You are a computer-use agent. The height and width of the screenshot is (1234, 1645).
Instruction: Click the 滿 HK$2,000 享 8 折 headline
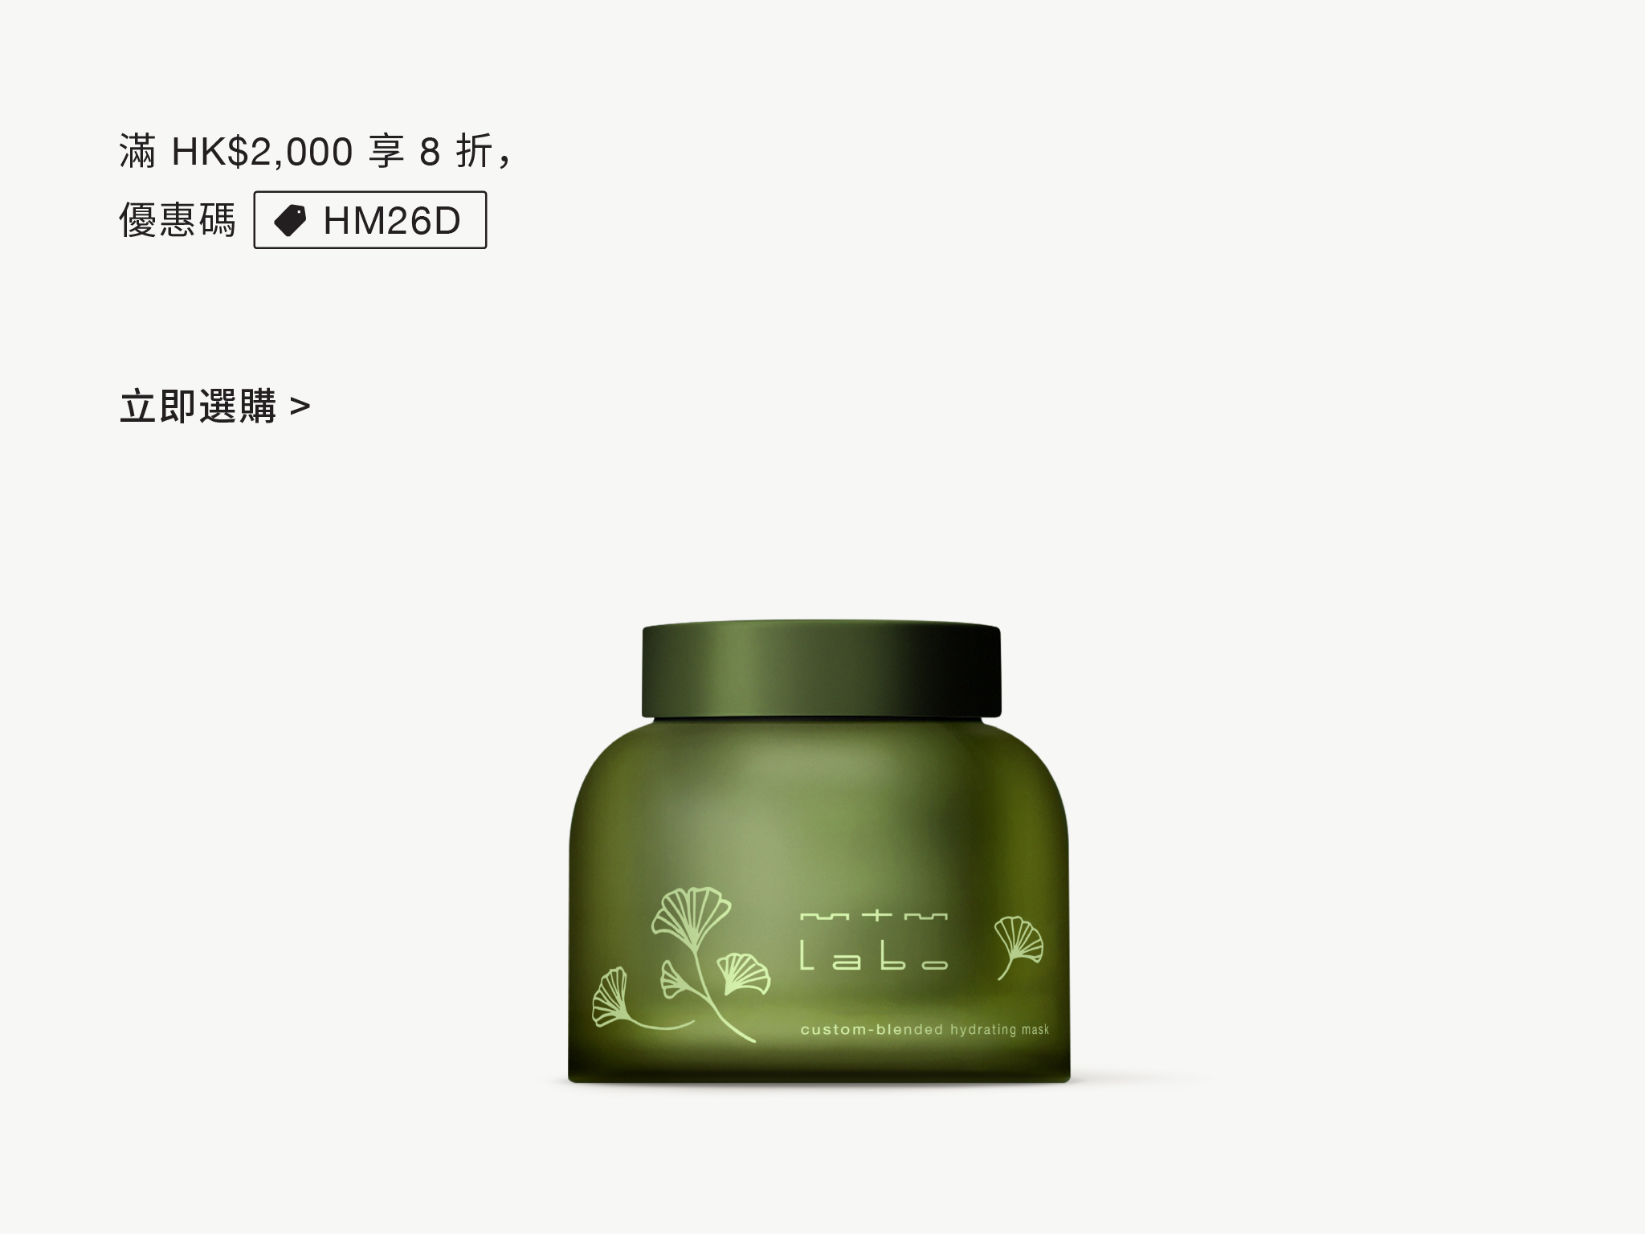[x=316, y=151]
